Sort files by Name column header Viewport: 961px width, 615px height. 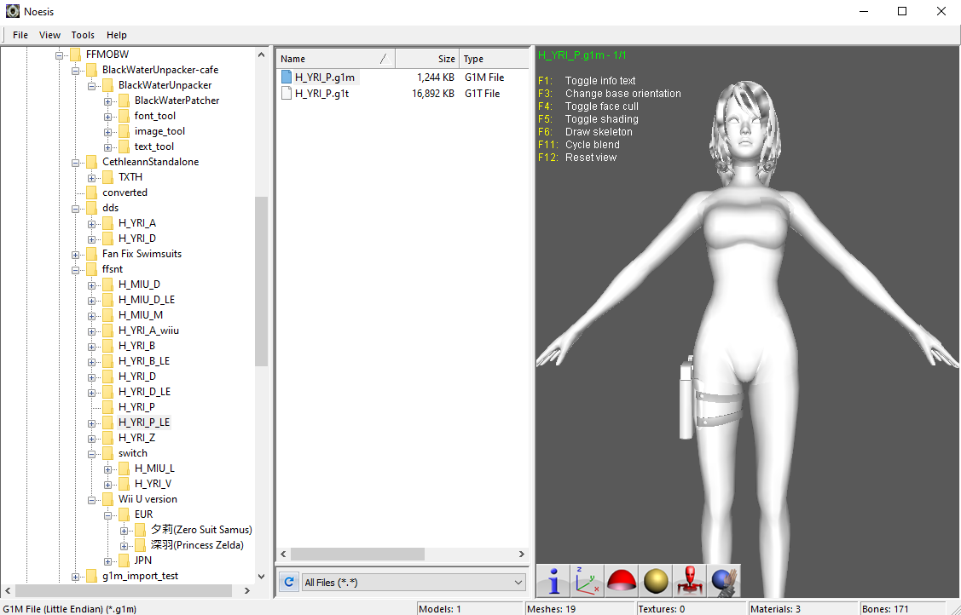click(335, 59)
